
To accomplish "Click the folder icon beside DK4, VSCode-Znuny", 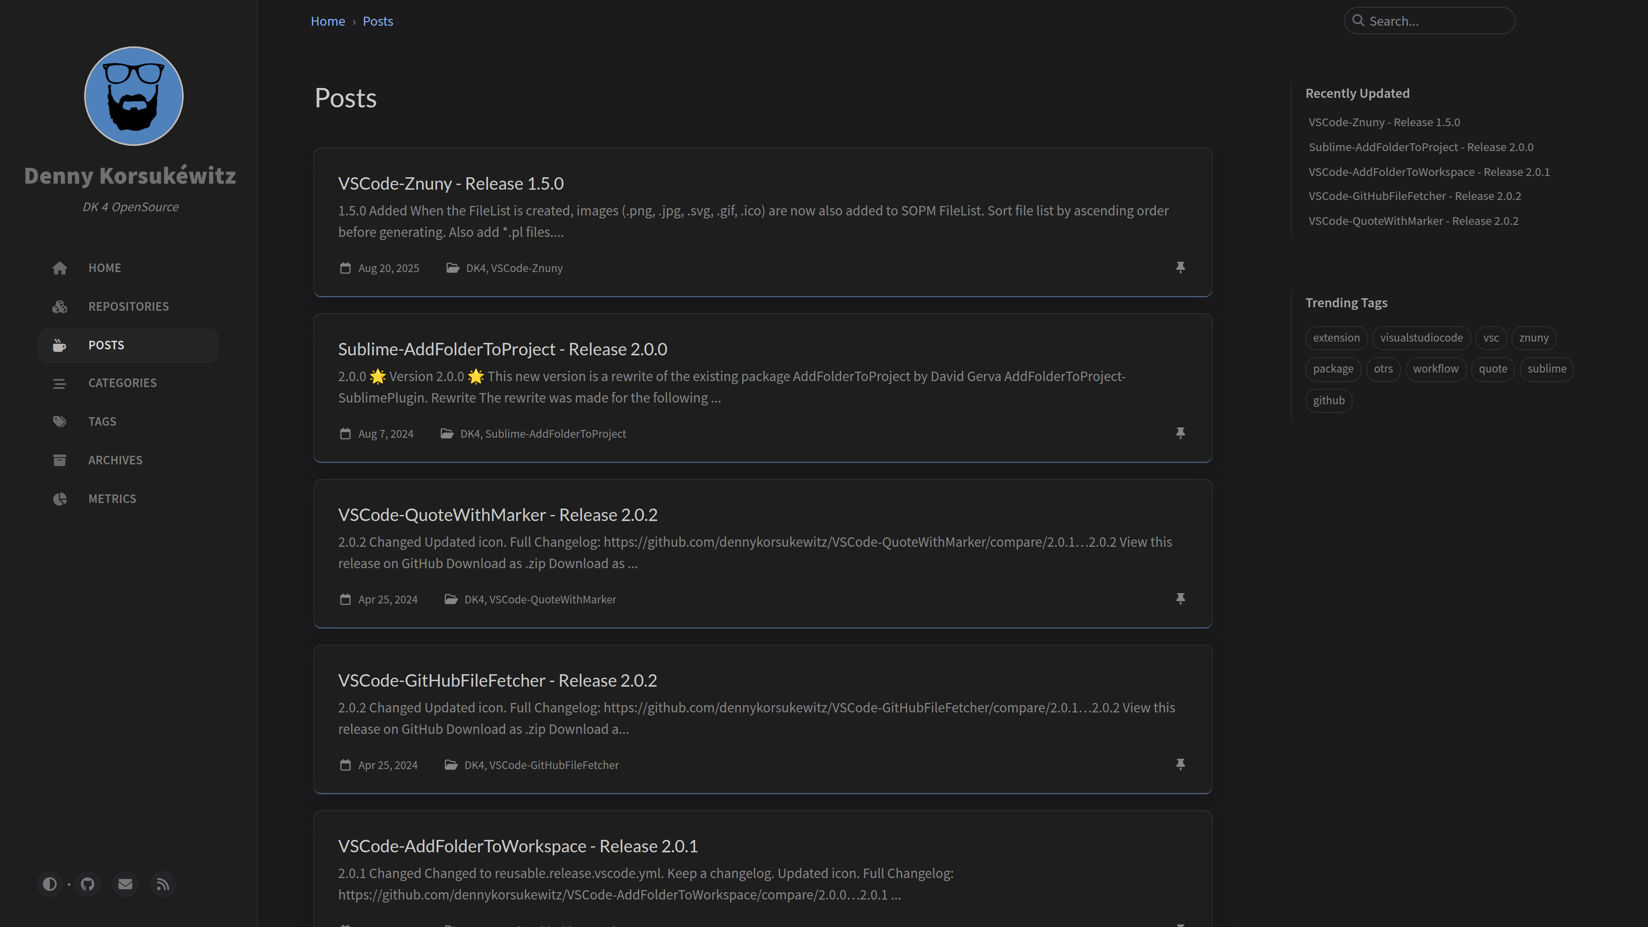I will 452,268.
